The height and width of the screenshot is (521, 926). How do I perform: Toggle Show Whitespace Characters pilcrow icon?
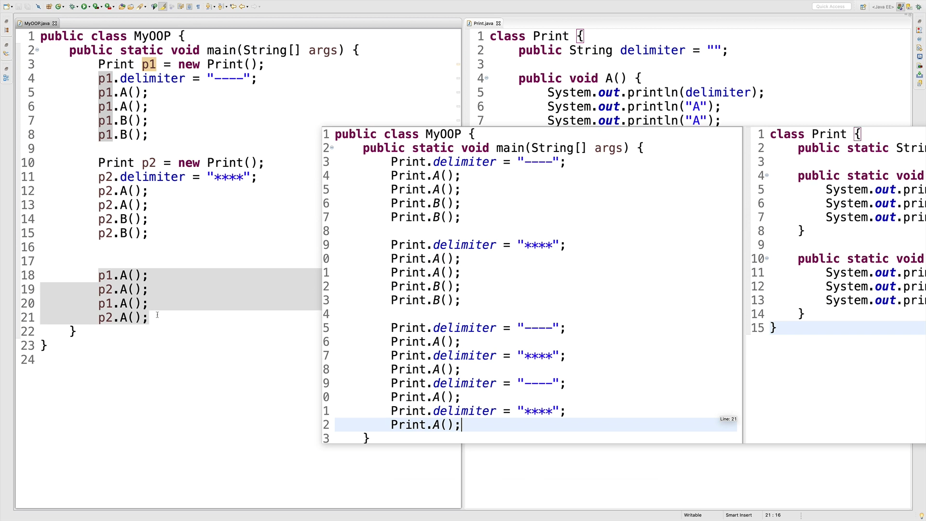[198, 6]
